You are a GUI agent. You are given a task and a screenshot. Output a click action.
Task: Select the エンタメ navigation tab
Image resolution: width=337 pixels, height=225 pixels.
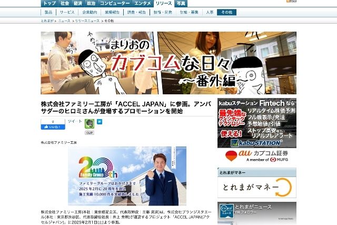[x=142, y=3]
